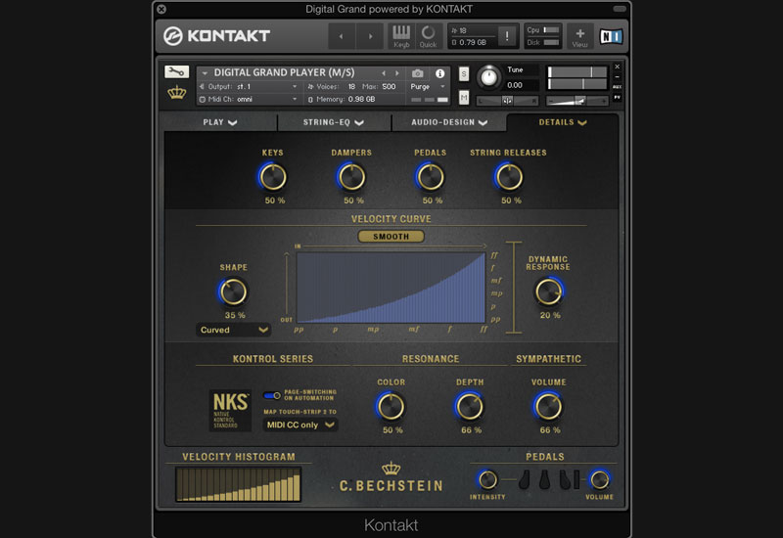
Task: Mute the instrument with M button
Action: 464,96
